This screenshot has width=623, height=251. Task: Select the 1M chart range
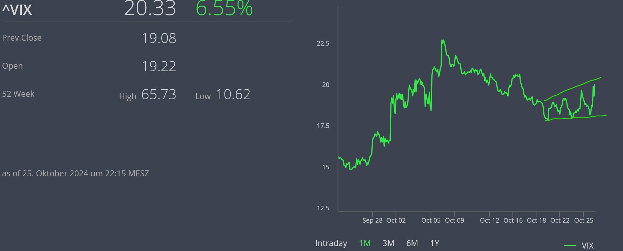tap(364, 243)
